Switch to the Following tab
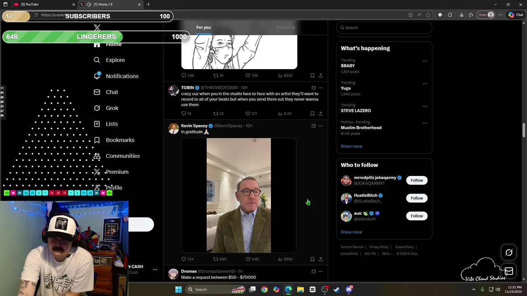 tap(285, 28)
